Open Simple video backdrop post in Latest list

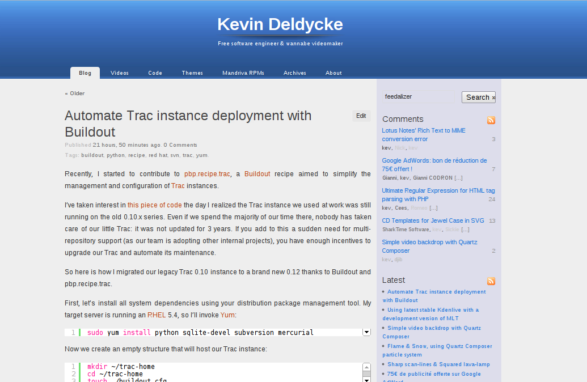432,332
